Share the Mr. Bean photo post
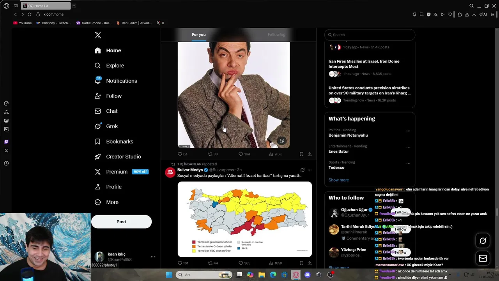Image resolution: width=499 pixels, height=281 pixels. [x=310, y=154]
